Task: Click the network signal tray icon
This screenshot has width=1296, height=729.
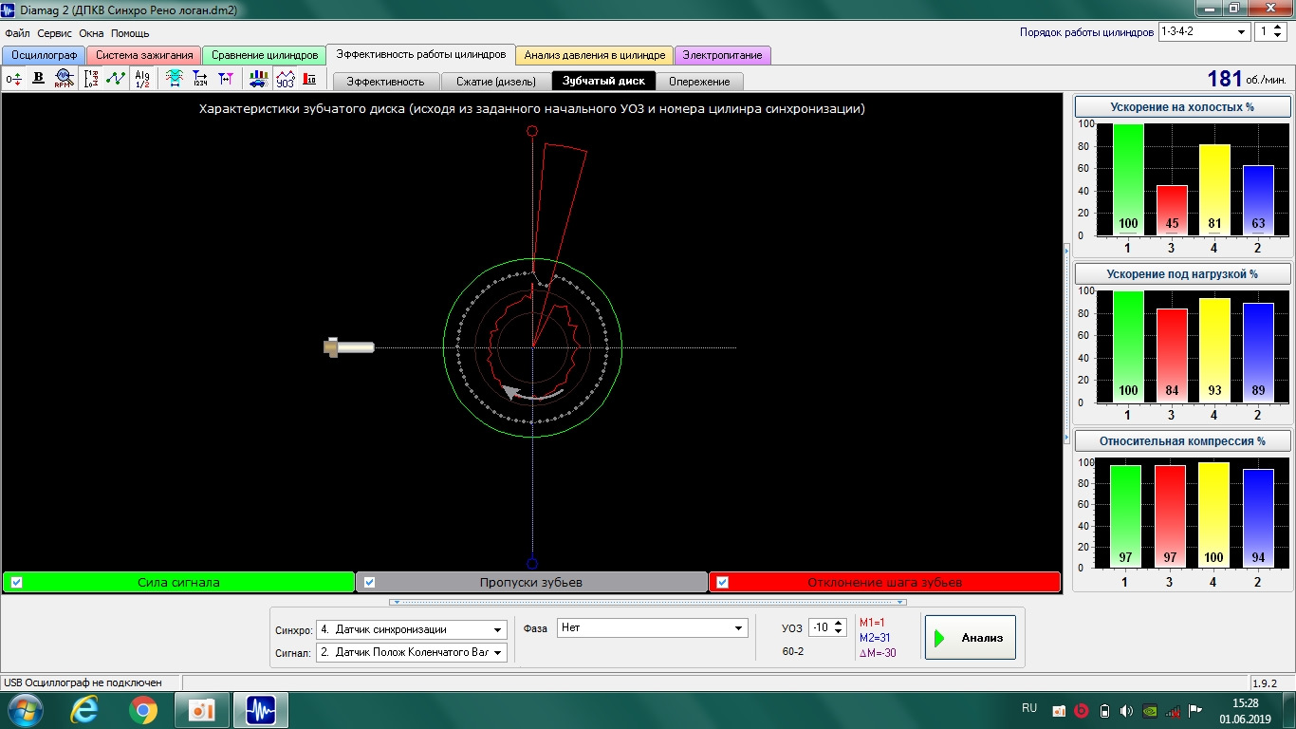Action: 1173,710
